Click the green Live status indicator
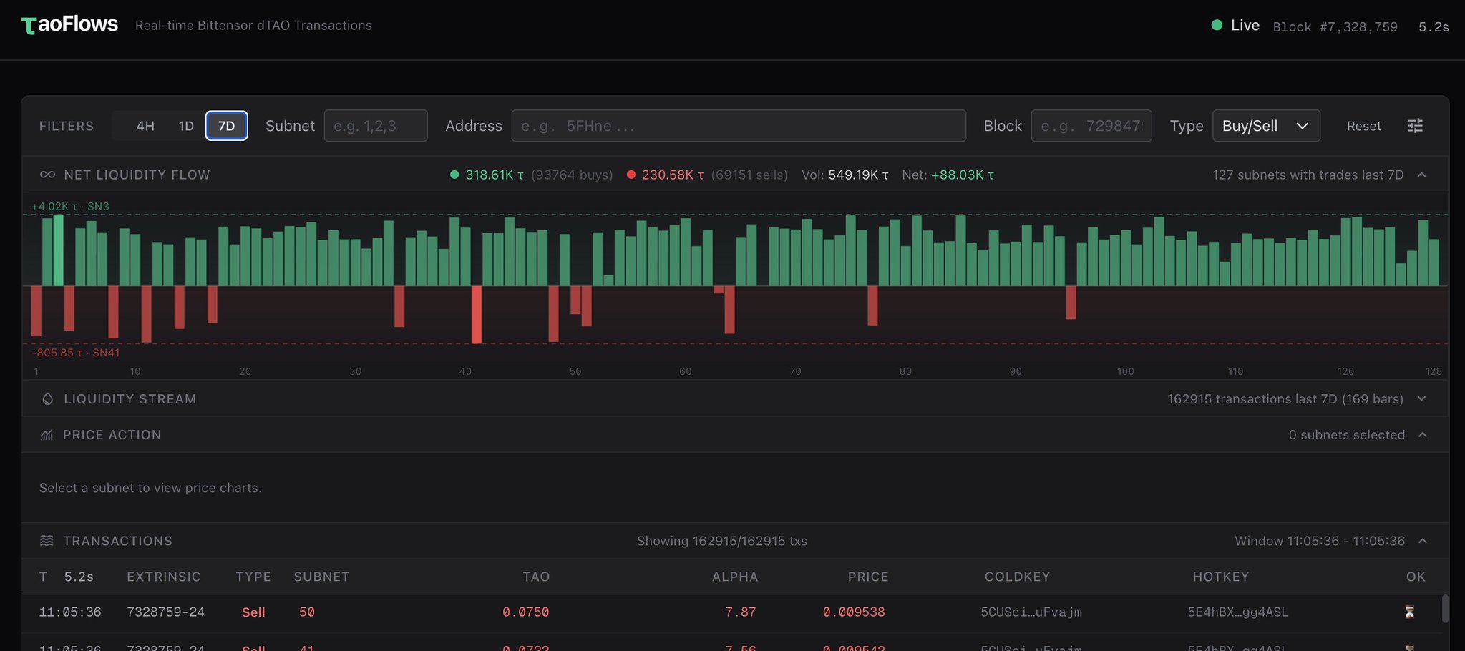Screen dimensions: 1465x651 click(x=1217, y=25)
